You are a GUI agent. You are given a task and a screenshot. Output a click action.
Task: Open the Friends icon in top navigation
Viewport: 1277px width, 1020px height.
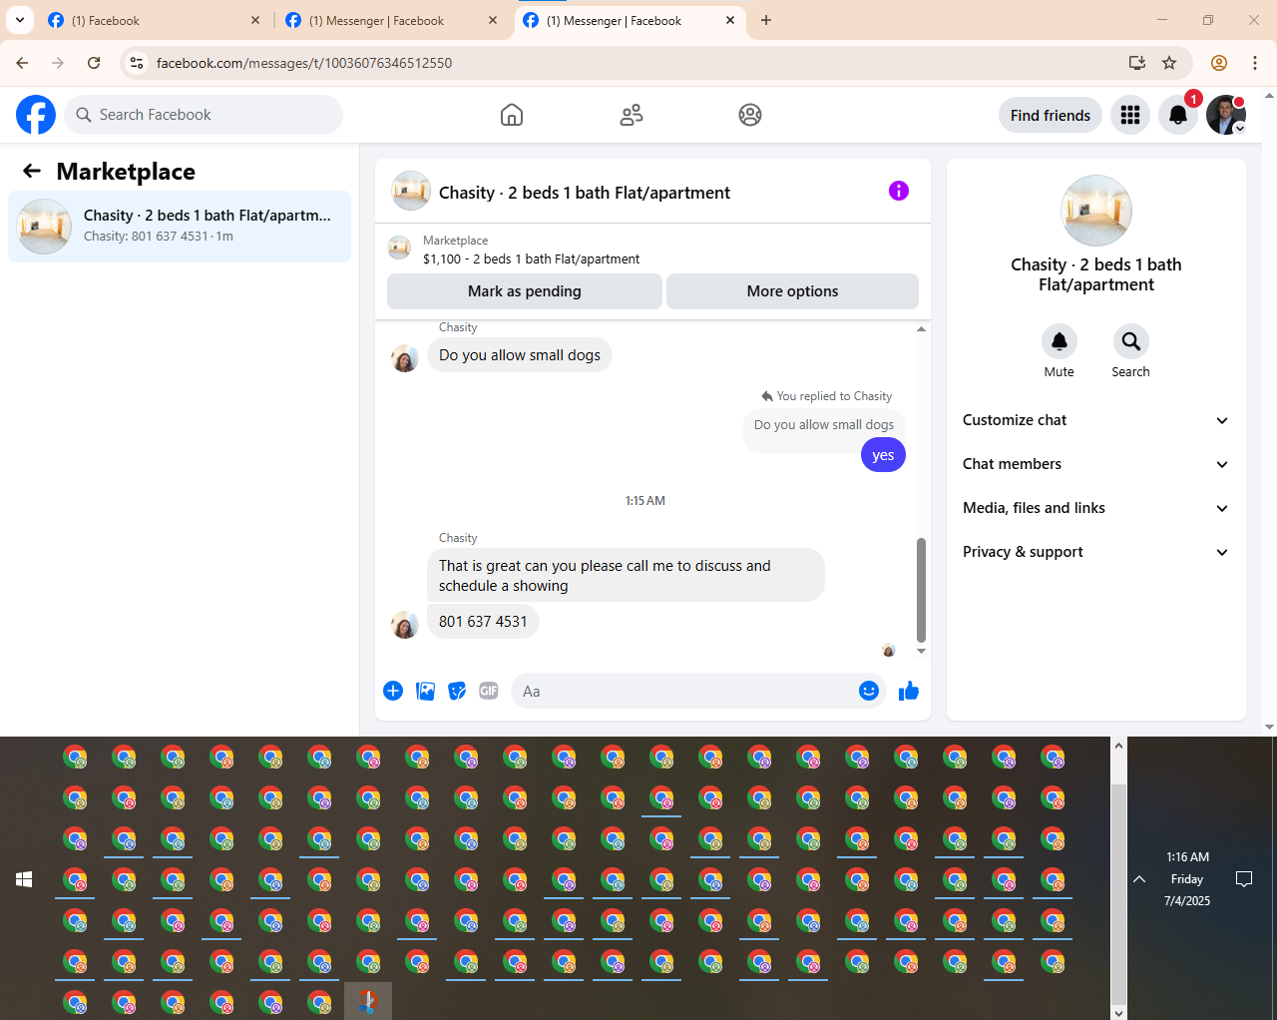click(x=632, y=115)
